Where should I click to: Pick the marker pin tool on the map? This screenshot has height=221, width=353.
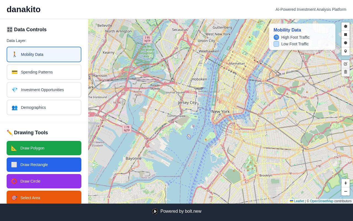point(346,51)
